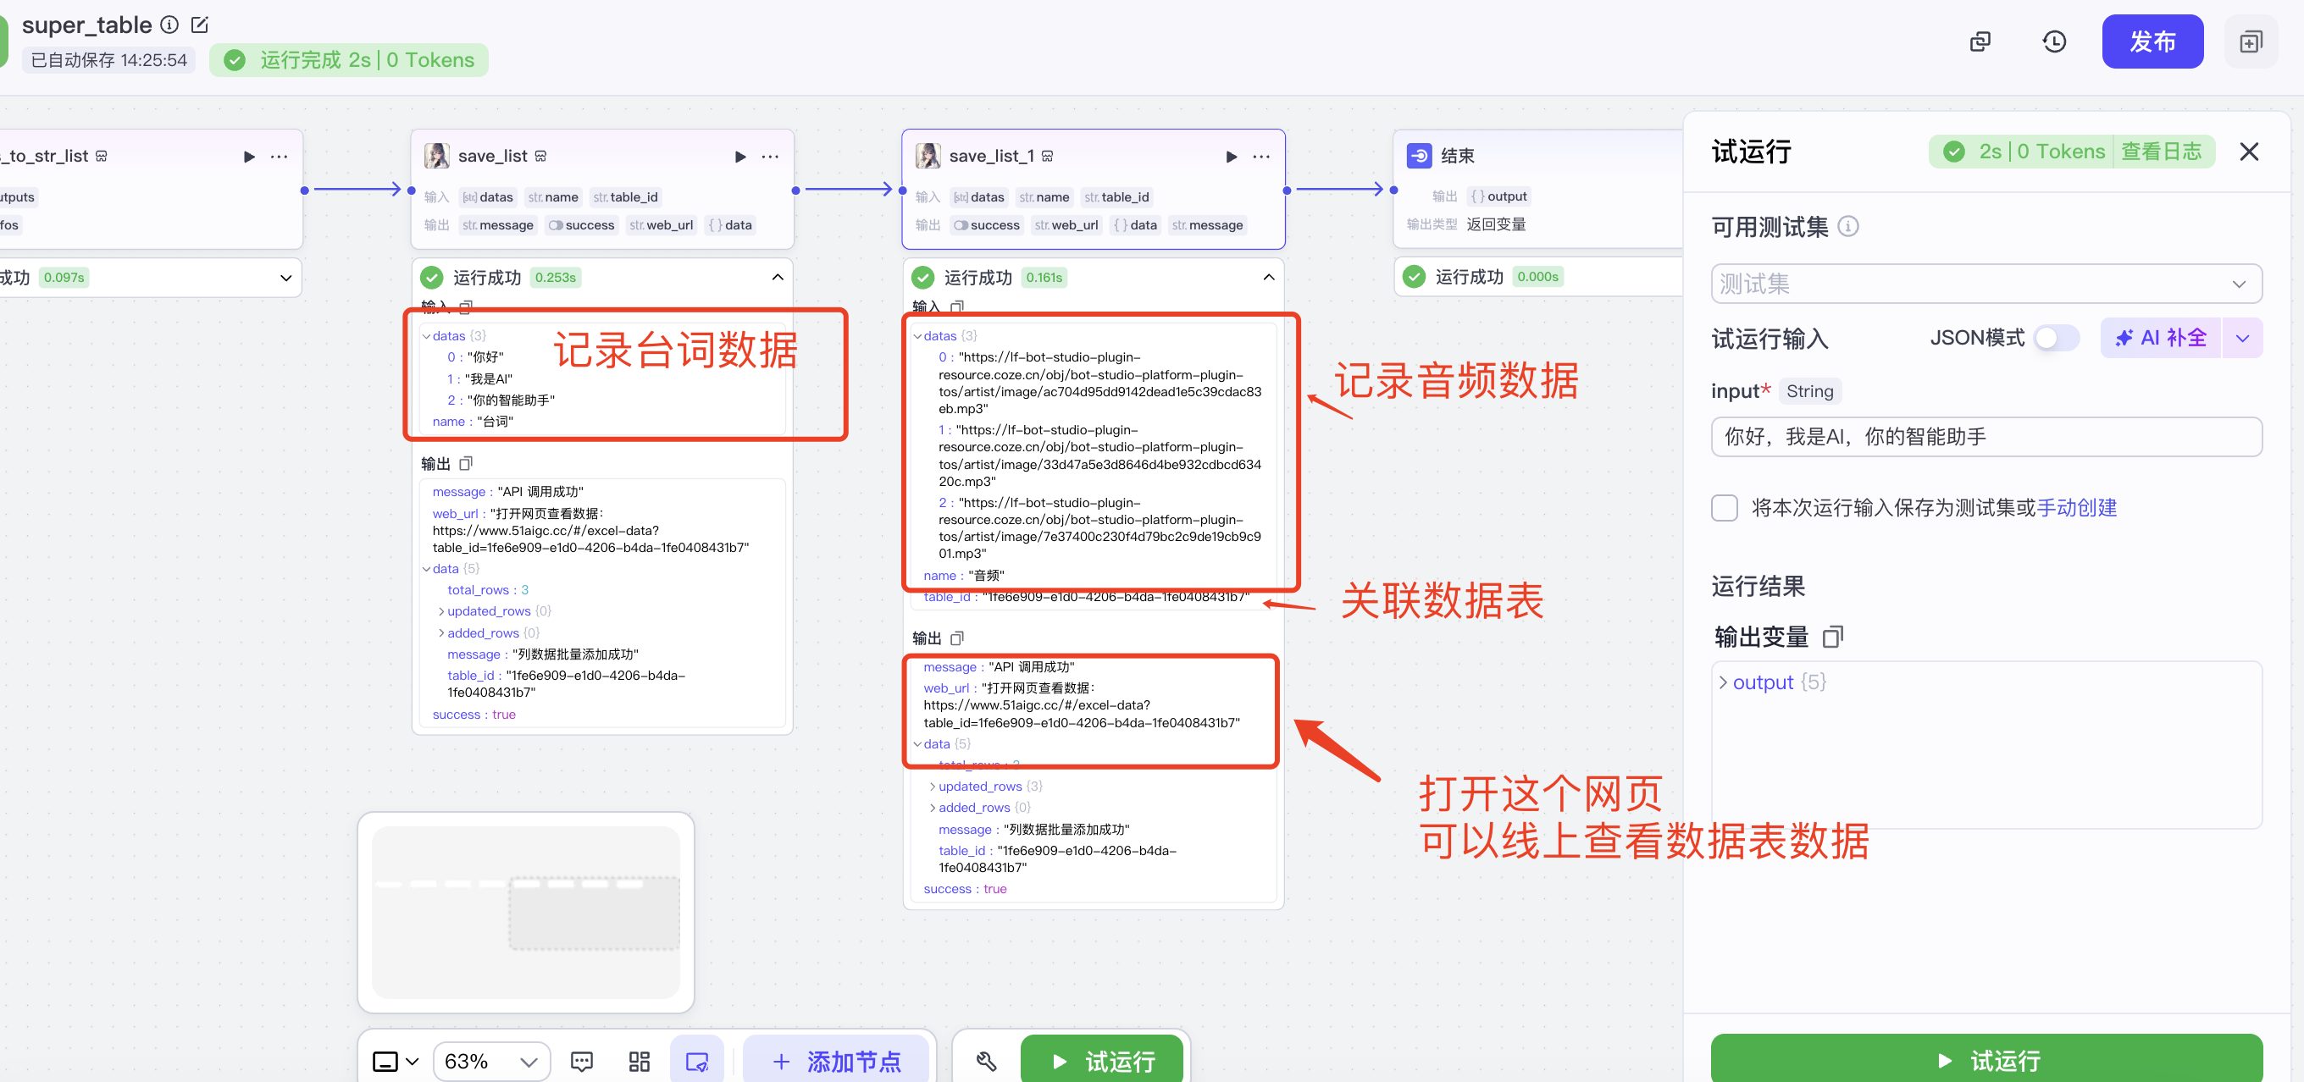Screen dimensions: 2304x1082
Task: Open the run history clock icon
Action: [x=2054, y=42]
